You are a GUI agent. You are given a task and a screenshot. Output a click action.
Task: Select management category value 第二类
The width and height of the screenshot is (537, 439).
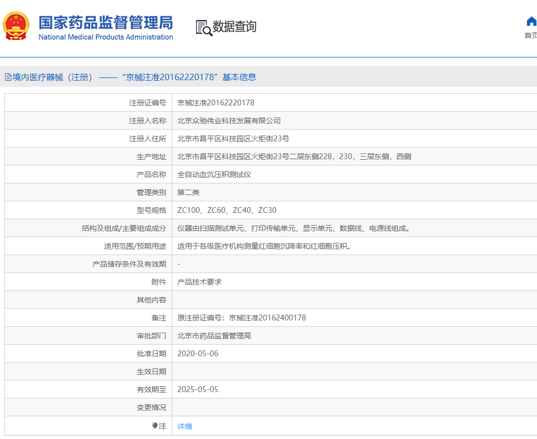pos(188,192)
